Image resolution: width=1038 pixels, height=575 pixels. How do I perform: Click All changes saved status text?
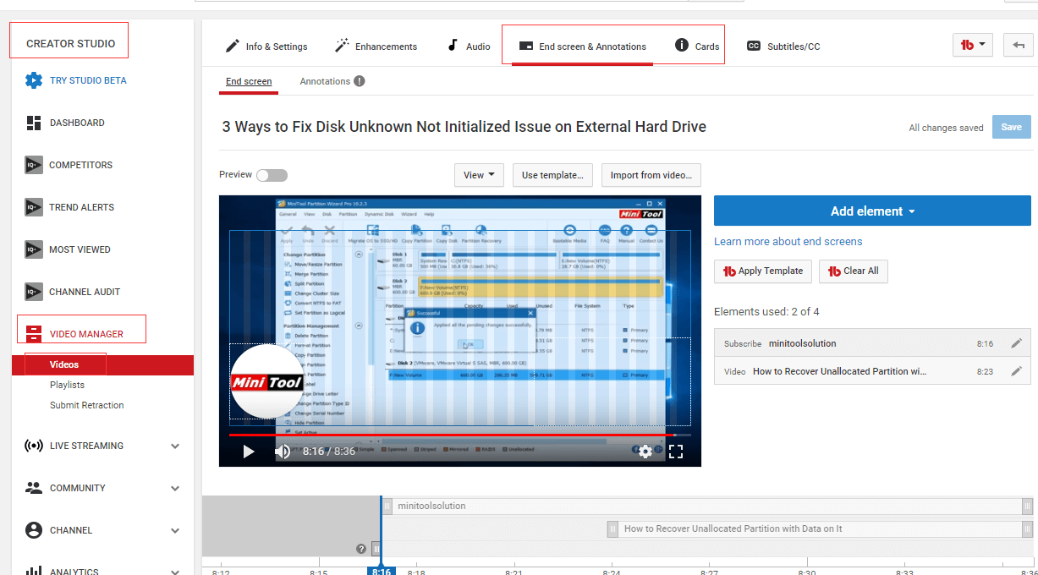pos(946,128)
